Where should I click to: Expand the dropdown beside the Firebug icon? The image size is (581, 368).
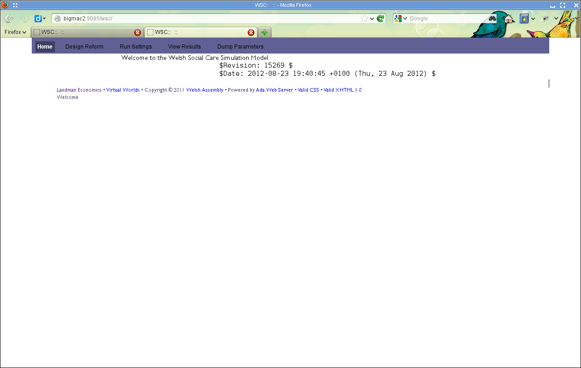point(556,19)
